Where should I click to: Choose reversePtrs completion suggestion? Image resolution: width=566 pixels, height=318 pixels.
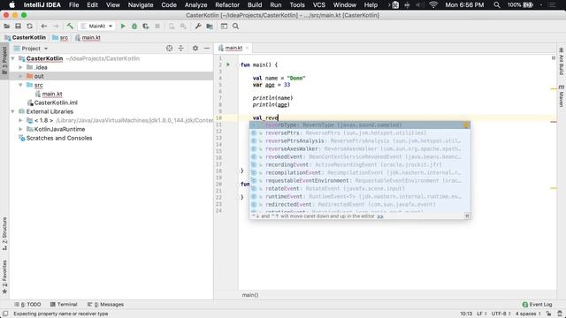point(360,132)
